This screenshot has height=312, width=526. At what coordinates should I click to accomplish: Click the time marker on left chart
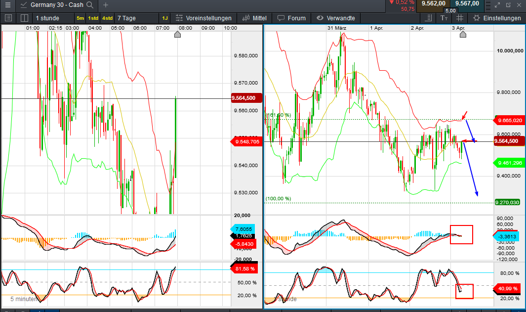[x=177, y=34]
